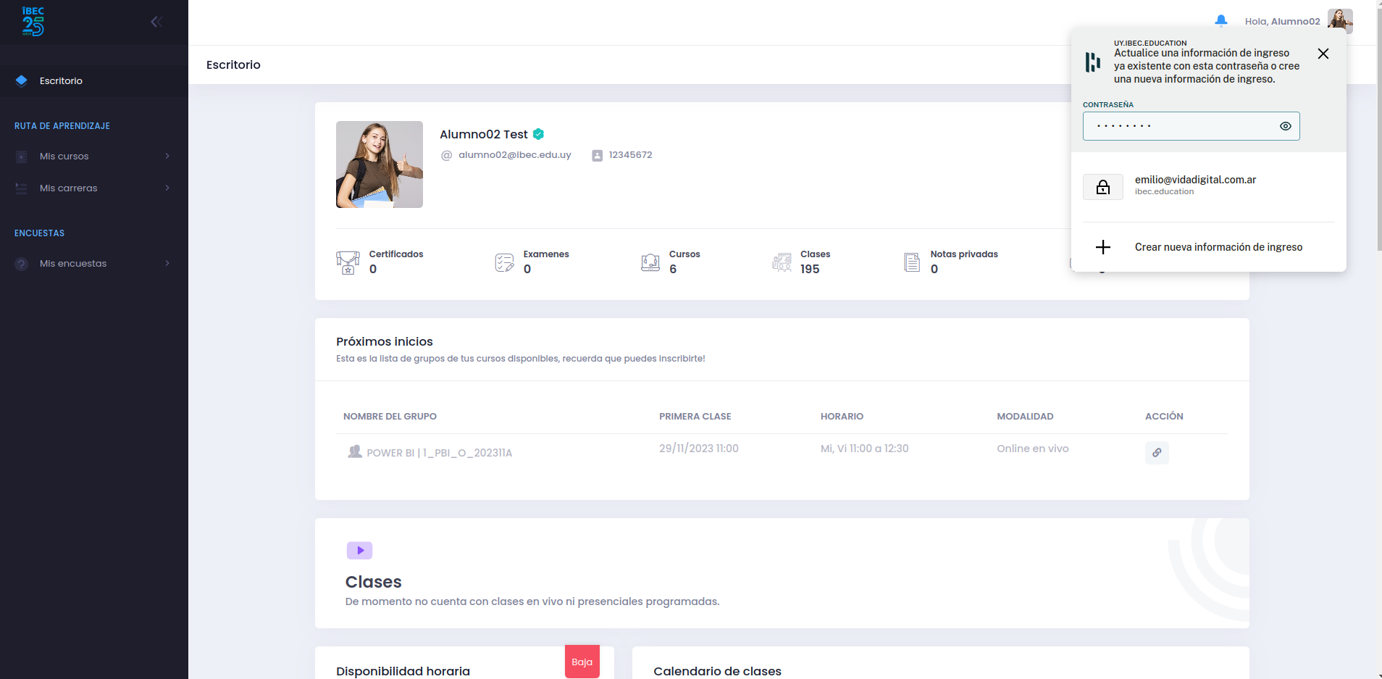Collapse the sidebar with the arrow

(x=157, y=21)
